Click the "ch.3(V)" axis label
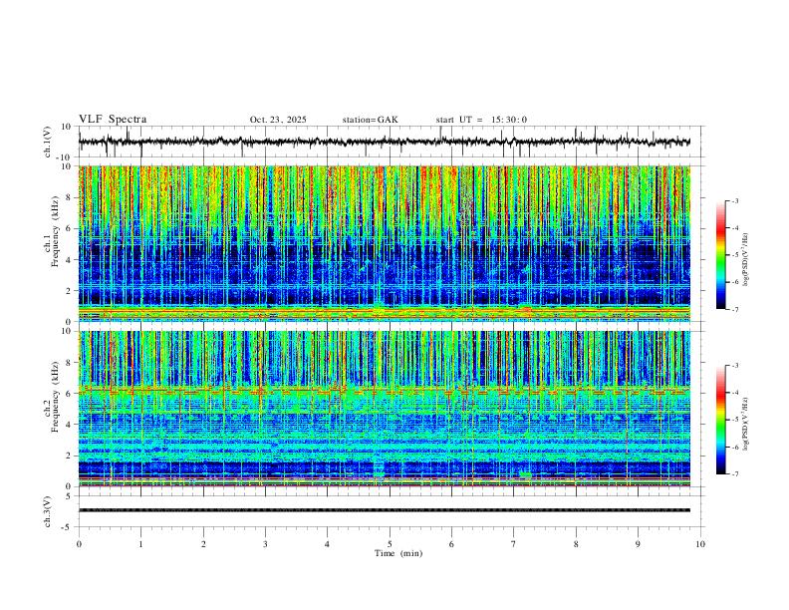Screen dimensions: 789x610 click(x=48, y=511)
